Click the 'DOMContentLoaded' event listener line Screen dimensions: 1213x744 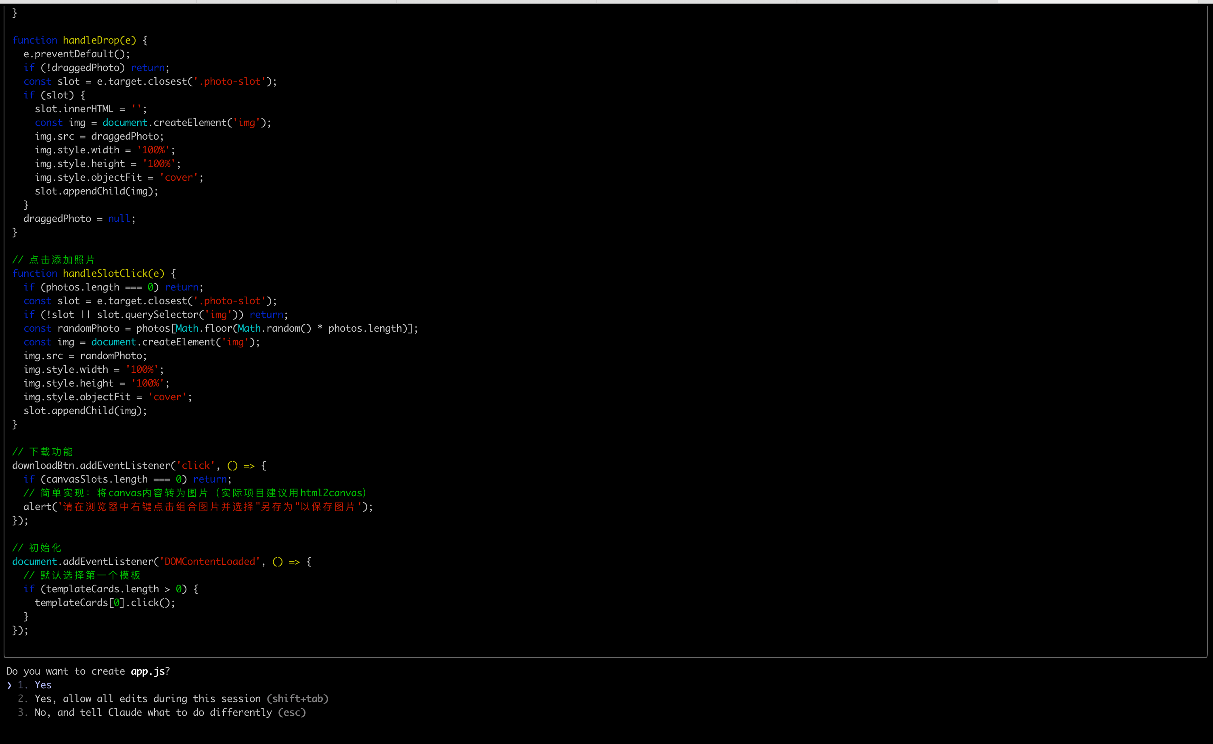pyautogui.click(x=161, y=562)
